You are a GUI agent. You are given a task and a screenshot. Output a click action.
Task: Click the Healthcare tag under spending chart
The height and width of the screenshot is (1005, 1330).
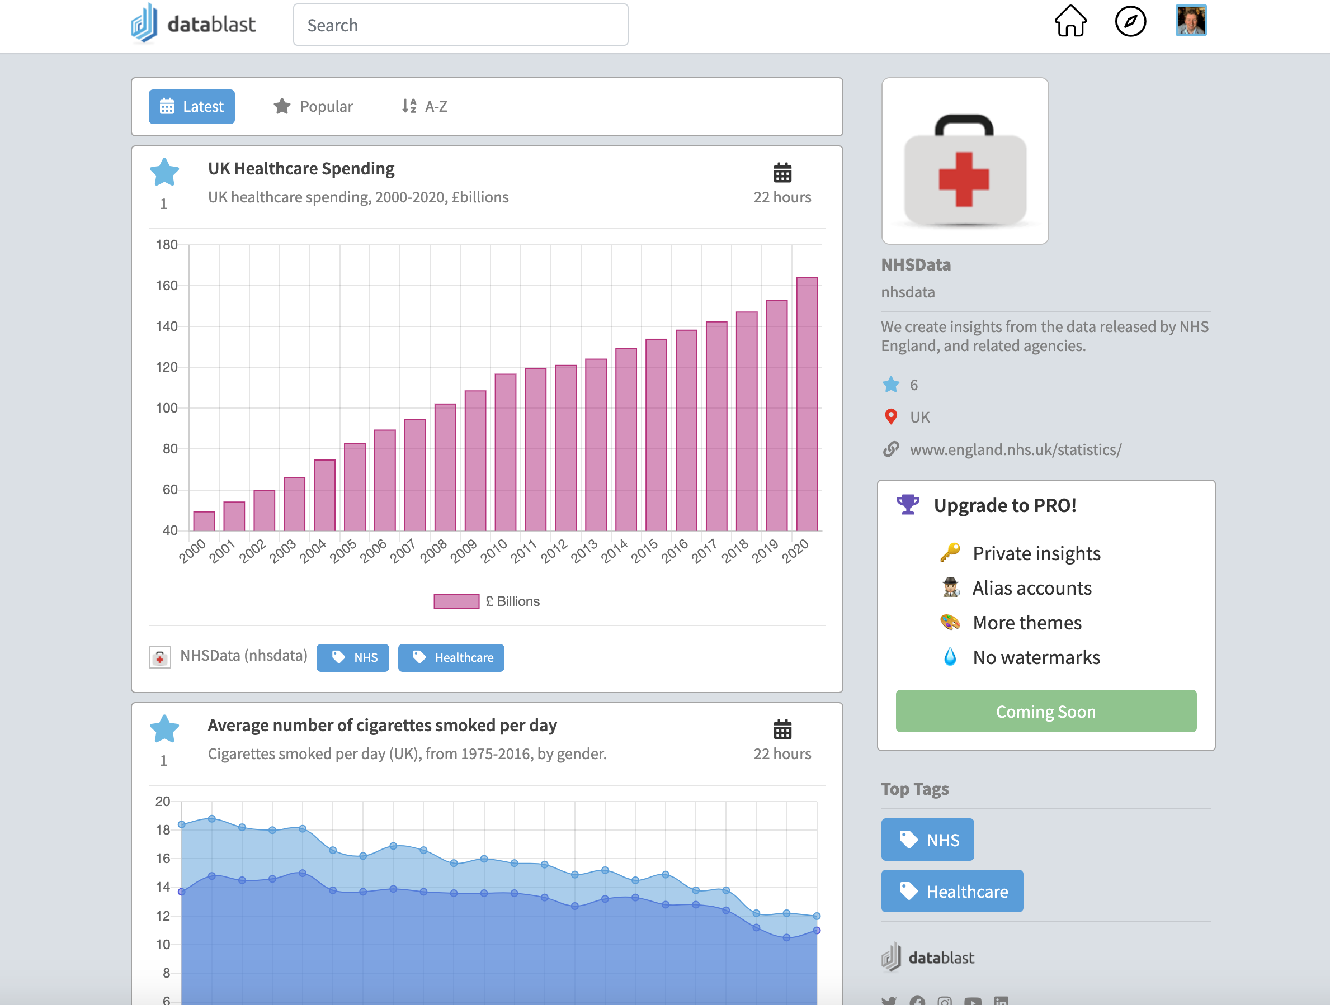[451, 657]
